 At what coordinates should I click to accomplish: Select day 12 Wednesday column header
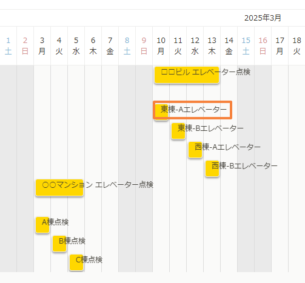click(195, 45)
